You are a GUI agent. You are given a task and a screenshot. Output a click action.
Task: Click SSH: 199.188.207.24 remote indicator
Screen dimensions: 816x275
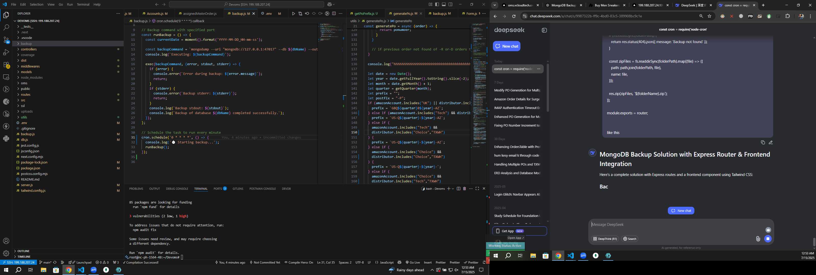18,262
